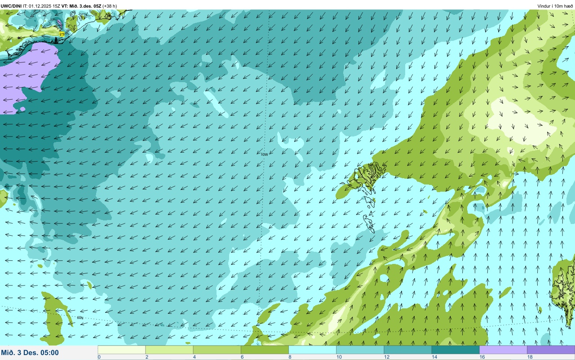
Task: Click the yellow "25" wind maximum marker
Action: click(62, 34)
